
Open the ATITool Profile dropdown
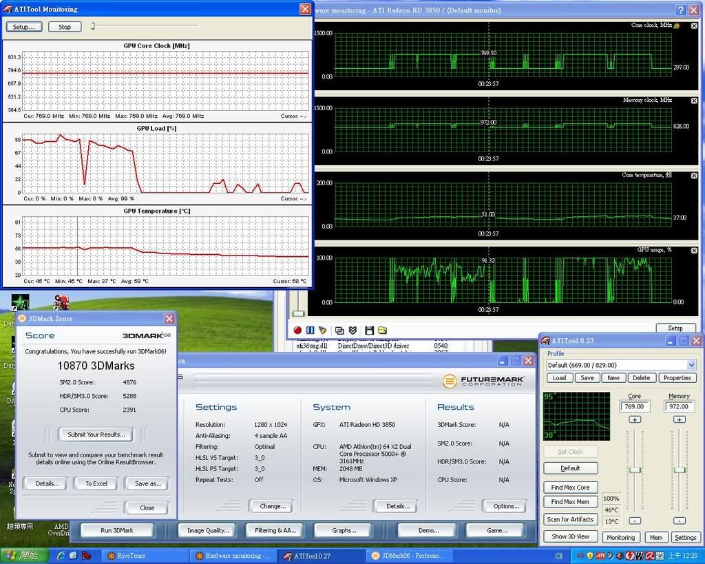tap(691, 365)
